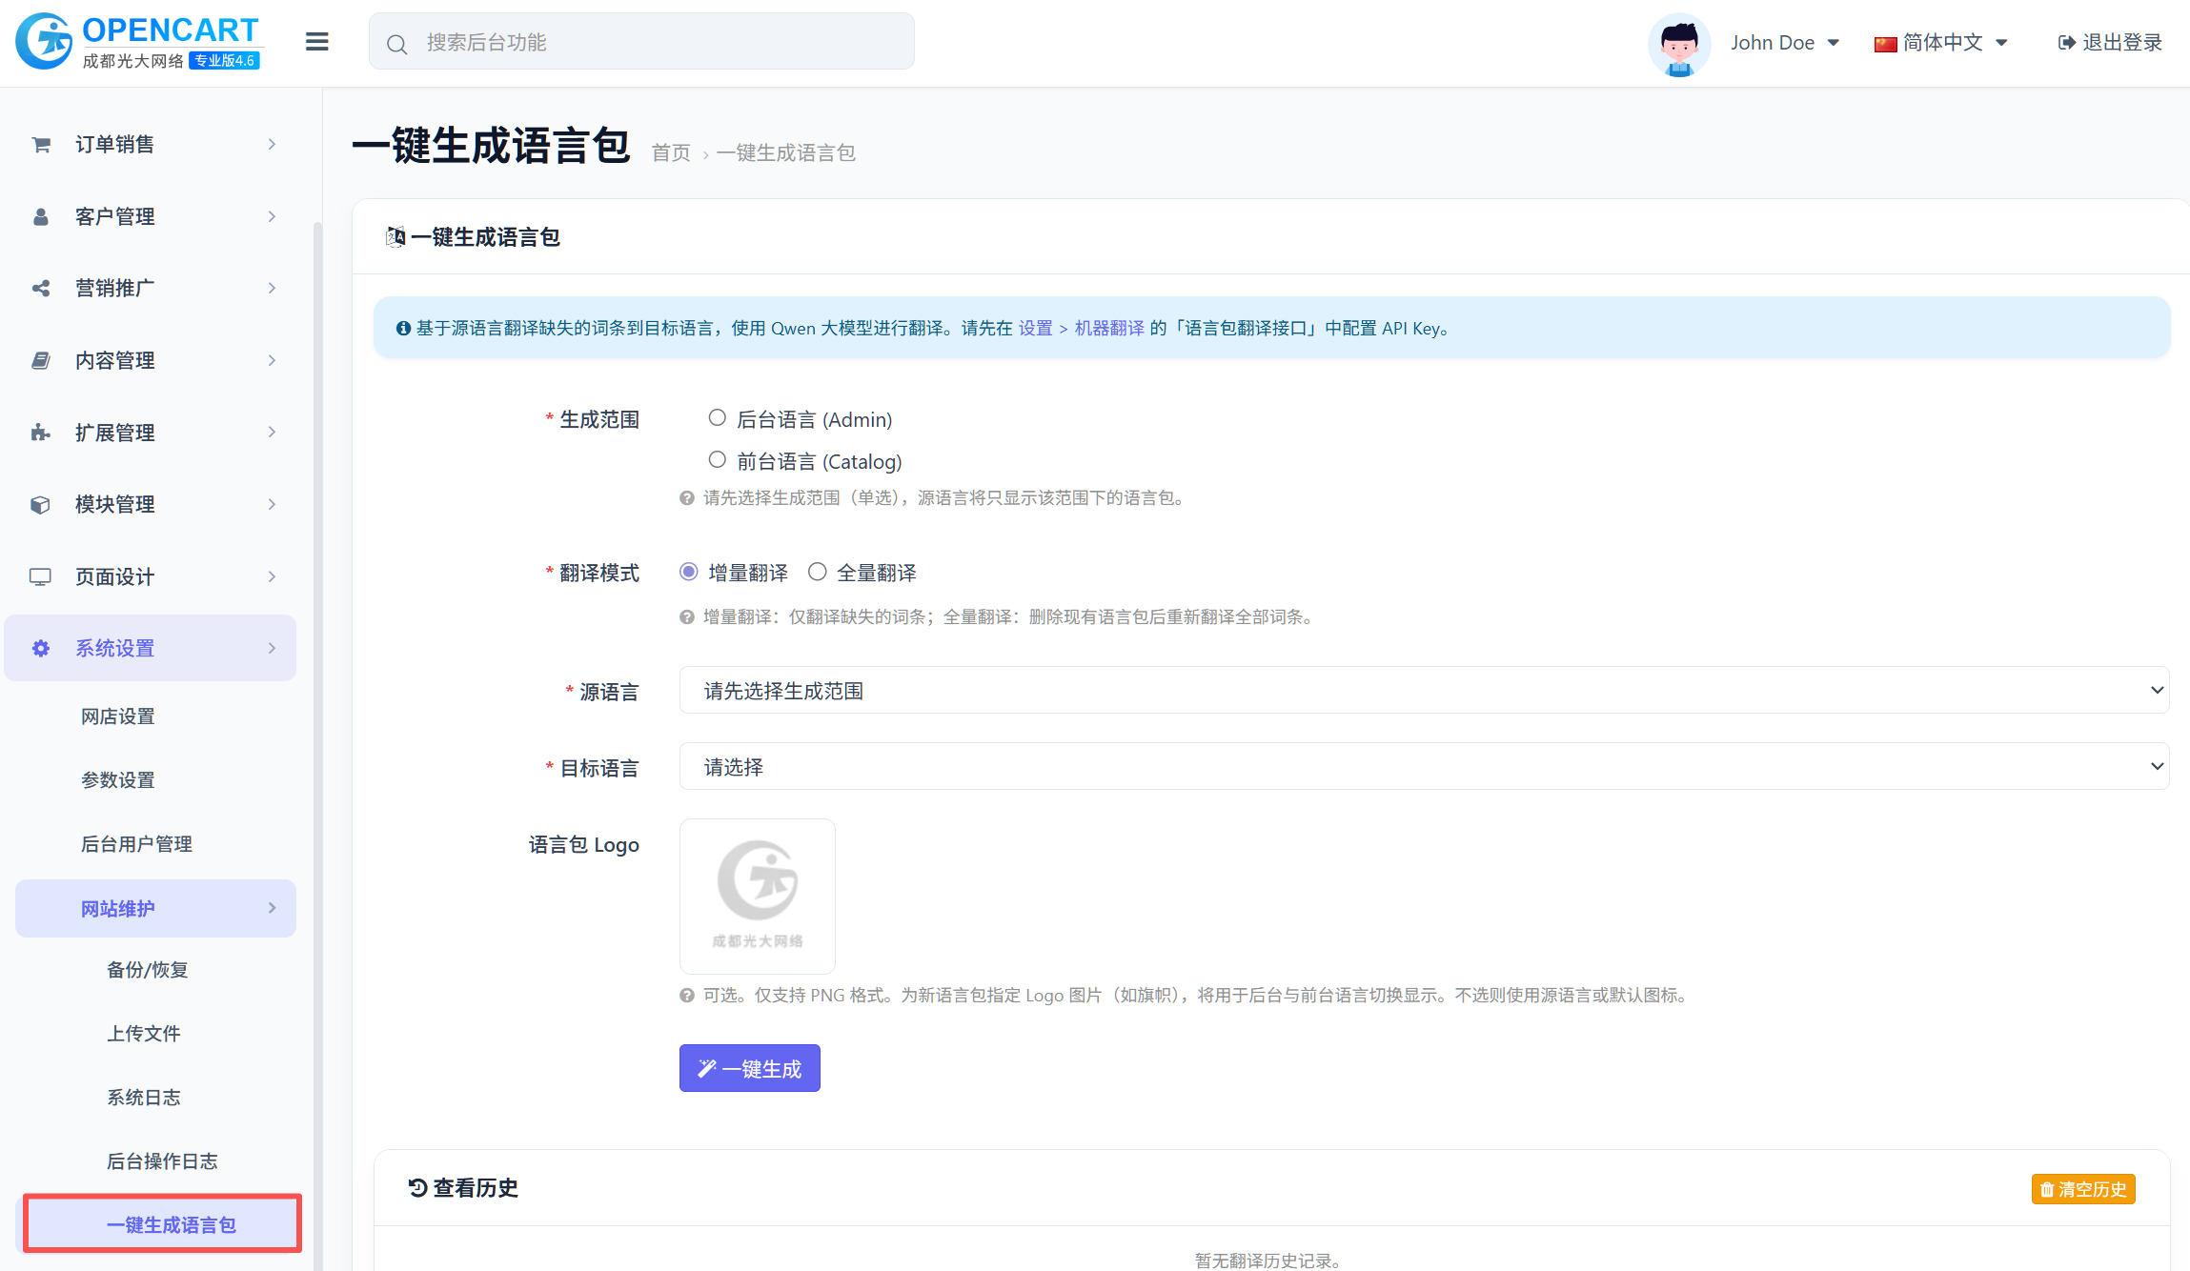Click the 语言包 Logo image placeholder
2190x1271 pixels.
coord(757,896)
